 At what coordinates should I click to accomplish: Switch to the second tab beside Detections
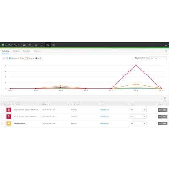(16, 51)
